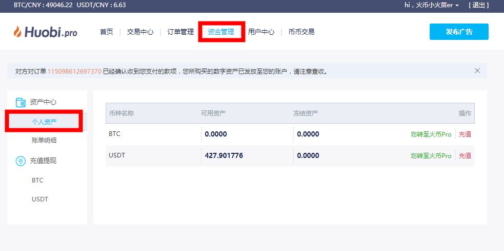Open 订单管理 in navigation
The height and width of the screenshot is (251, 504).
180,32
